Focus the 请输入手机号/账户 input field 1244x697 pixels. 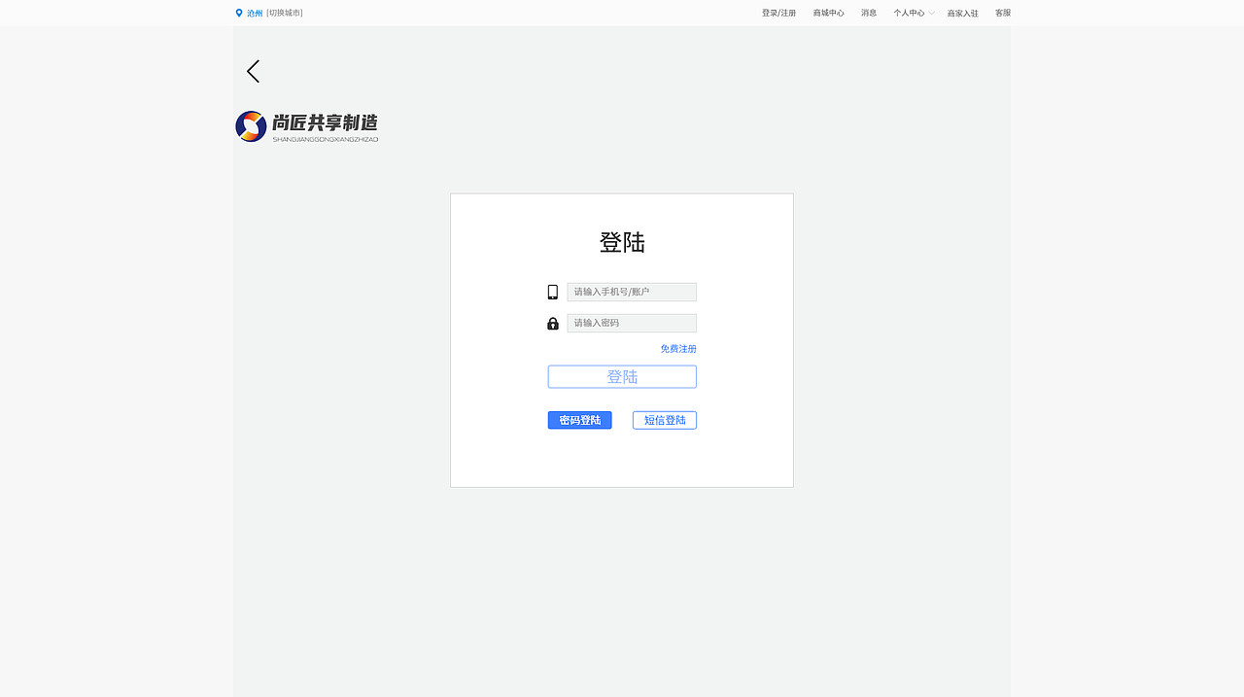632,292
